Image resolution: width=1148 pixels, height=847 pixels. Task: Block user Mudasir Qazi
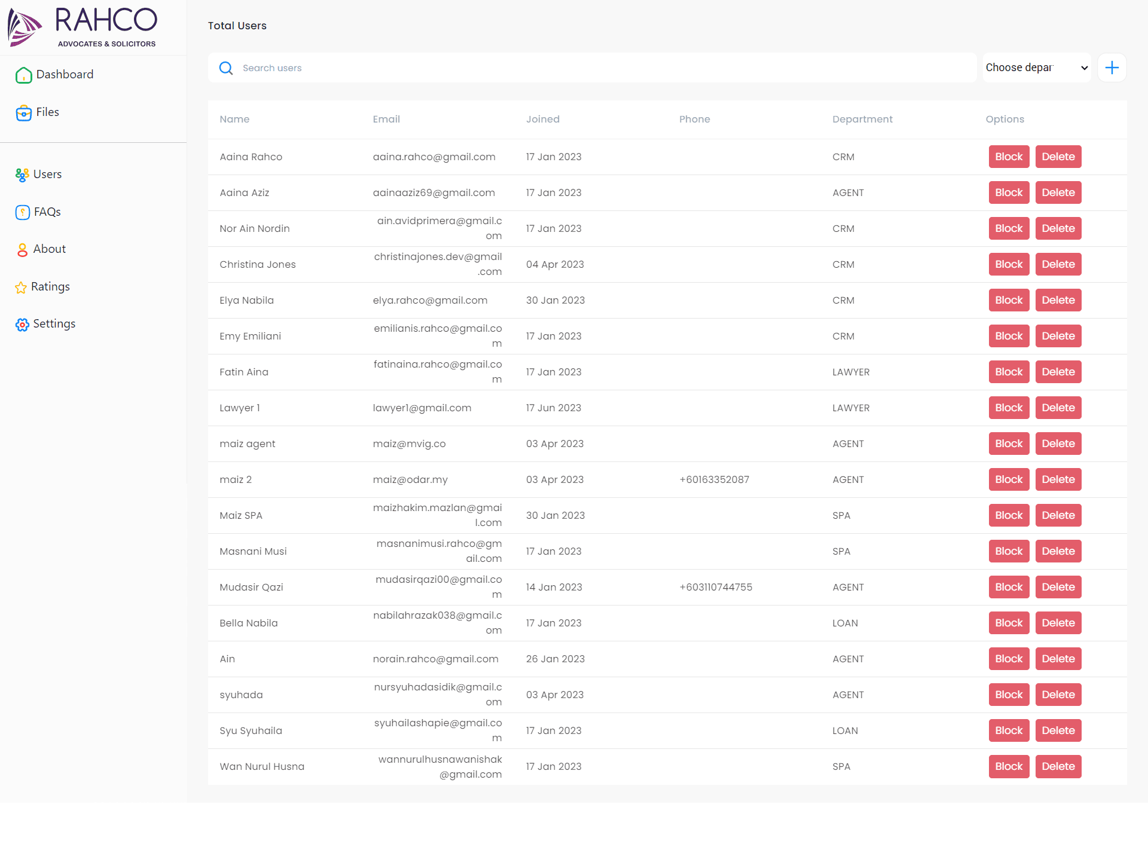coord(1008,587)
